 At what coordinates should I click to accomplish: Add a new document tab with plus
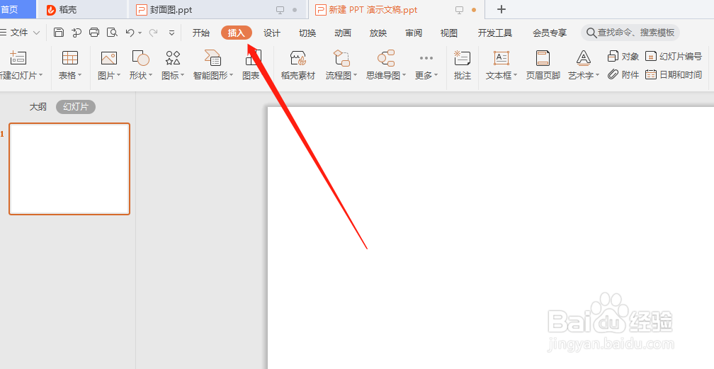tap(501, 9)
